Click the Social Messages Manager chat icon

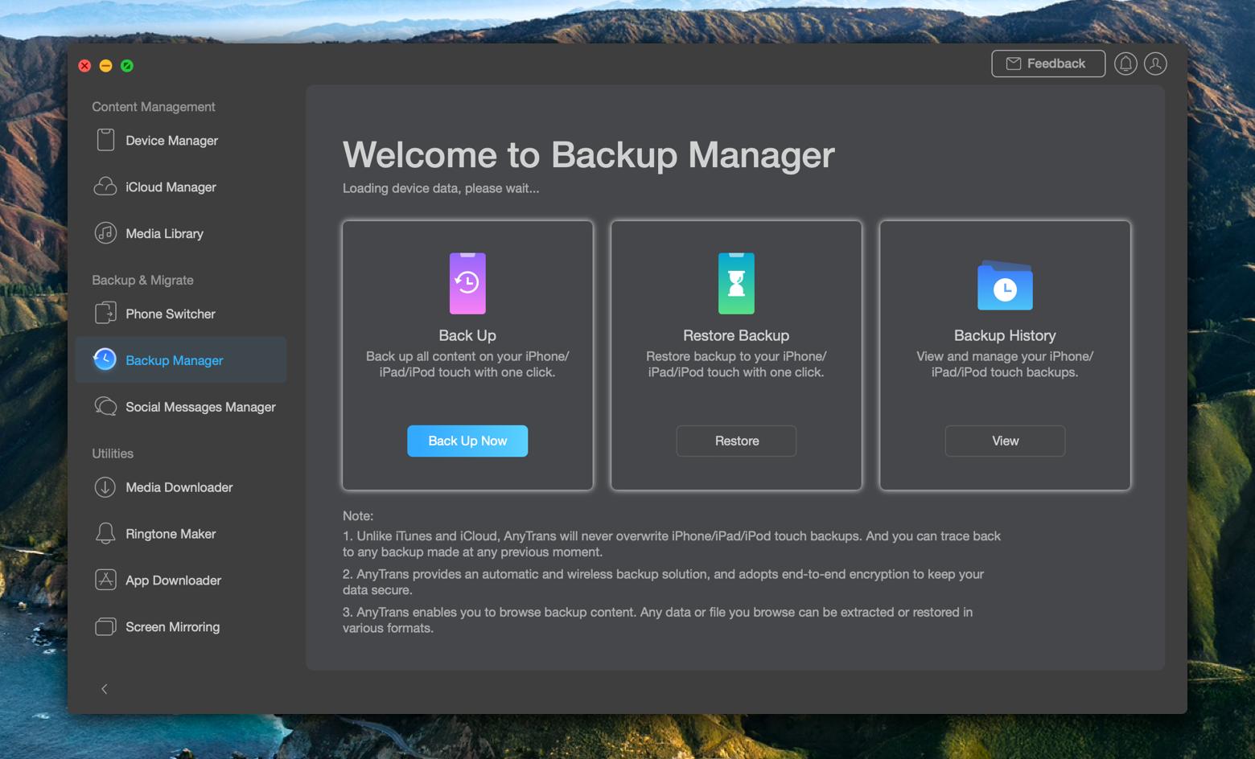pos(105,407)
